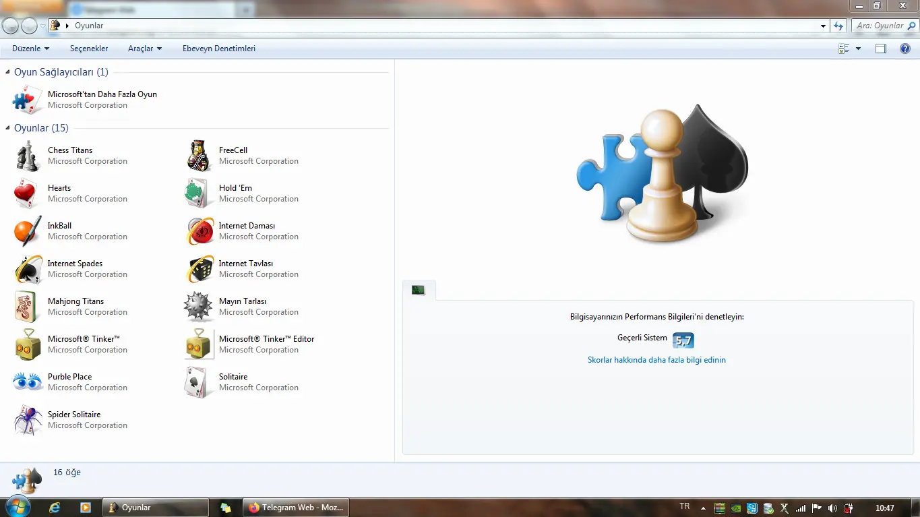Select the Internet Tavlası dice icon
The width and height of the screenshot is (920, 517).
click(199, 269)
